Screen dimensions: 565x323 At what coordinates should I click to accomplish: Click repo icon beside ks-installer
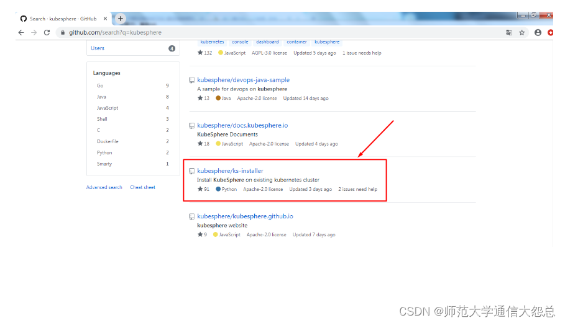192,171
